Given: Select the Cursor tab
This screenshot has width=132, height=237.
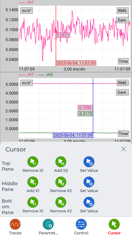Looking at the screenshot, I should pyautogui.click(x=114, y=227).
